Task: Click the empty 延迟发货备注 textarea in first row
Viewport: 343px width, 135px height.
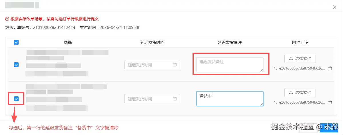Action: (x=230, y=65)
